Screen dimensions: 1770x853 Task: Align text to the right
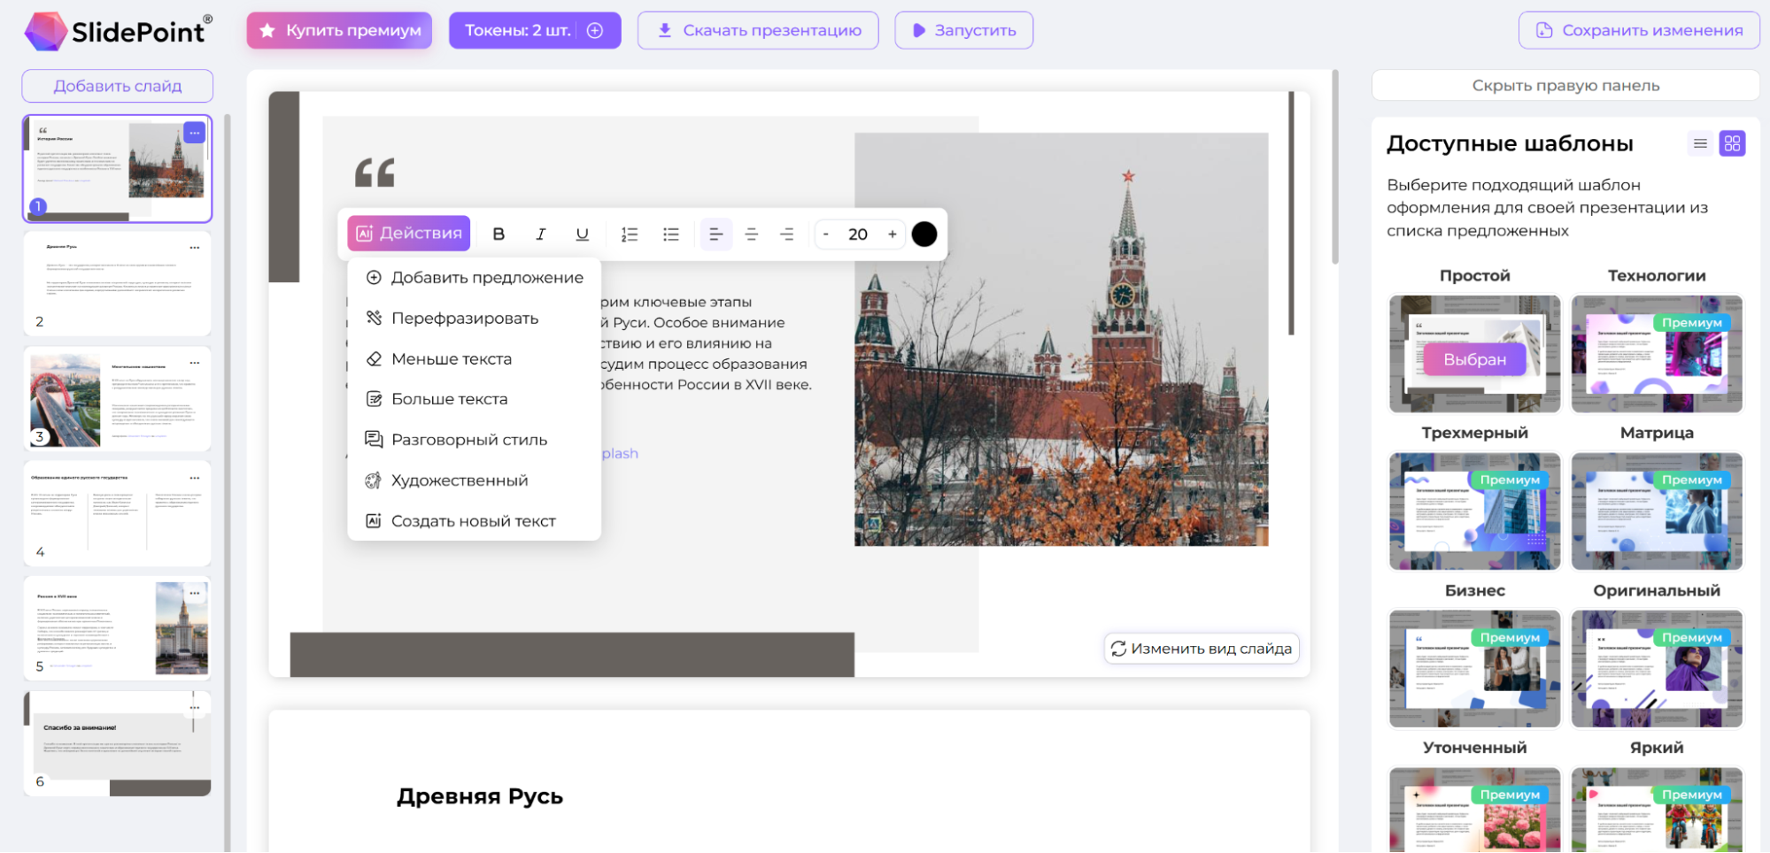click(x=787, y=234)
